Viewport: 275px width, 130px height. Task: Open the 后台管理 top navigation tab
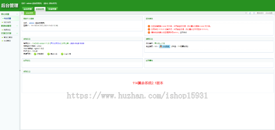(28, 9)
